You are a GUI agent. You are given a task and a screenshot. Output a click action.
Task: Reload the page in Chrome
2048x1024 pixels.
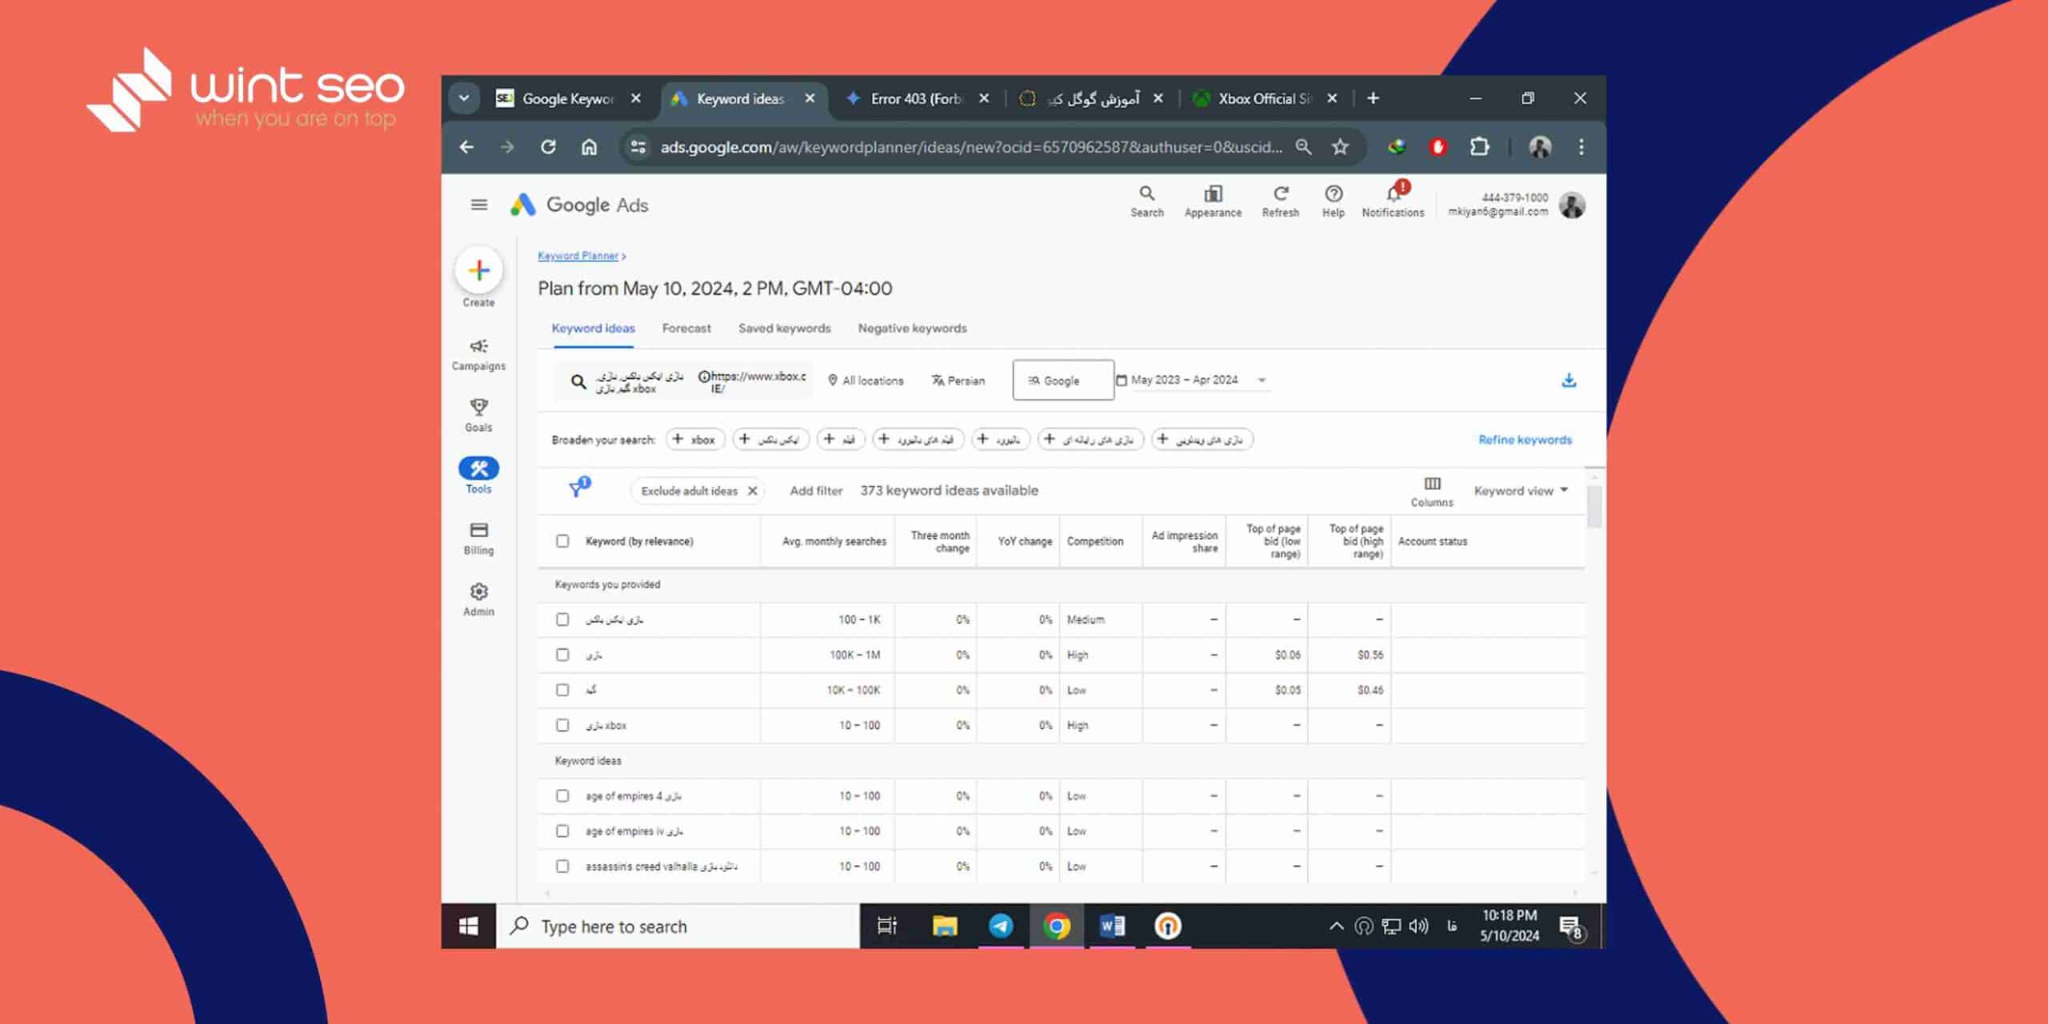coord(548,146)
